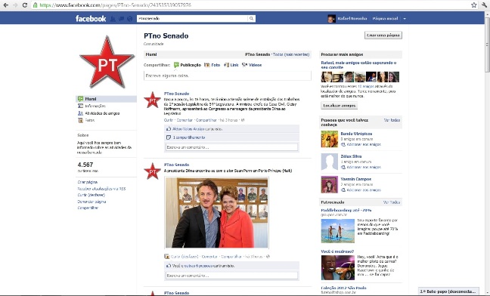This screenshot has height=296, width=490.
Task: Click the first post's comment field
Action: pos(231,147)
